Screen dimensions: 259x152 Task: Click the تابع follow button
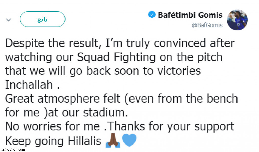click(42, 19)
